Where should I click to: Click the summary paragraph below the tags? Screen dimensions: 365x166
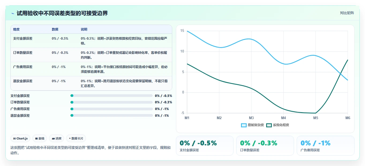(x=91, y=150)
